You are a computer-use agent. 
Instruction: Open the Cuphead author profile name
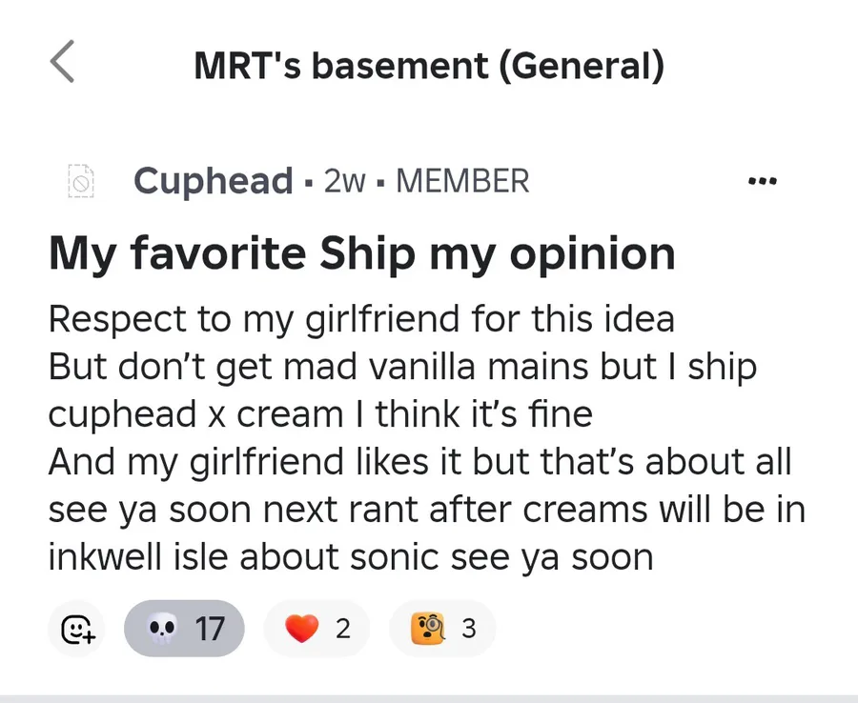pyautogui.click(x=213, y=181)
